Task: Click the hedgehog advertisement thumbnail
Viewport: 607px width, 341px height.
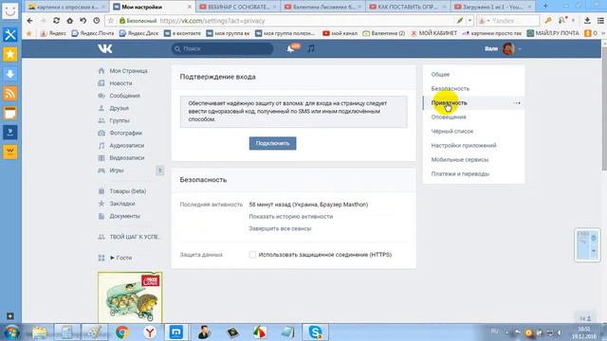Action: (x=130, y=297)
